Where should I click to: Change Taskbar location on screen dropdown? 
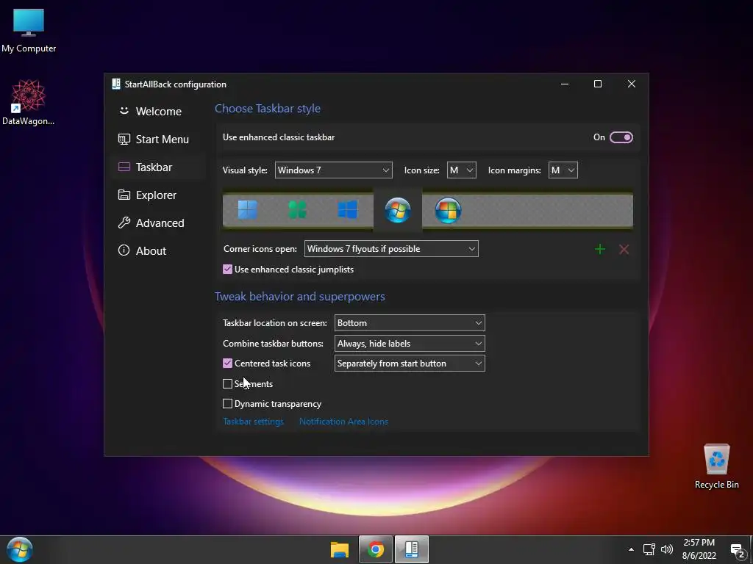click(x=410, y=323)
